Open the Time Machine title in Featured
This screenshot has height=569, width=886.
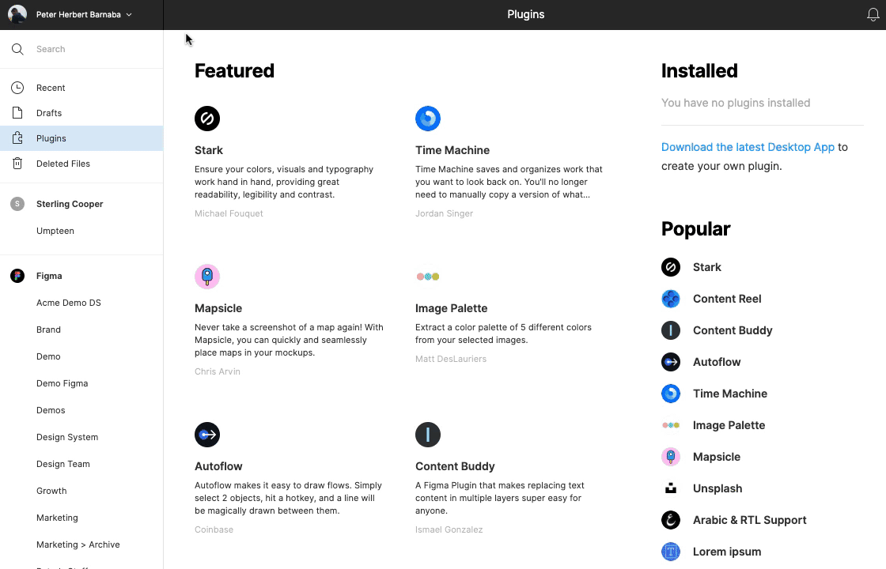point(452,150)
